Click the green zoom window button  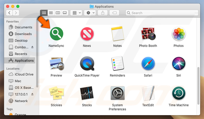18,6
